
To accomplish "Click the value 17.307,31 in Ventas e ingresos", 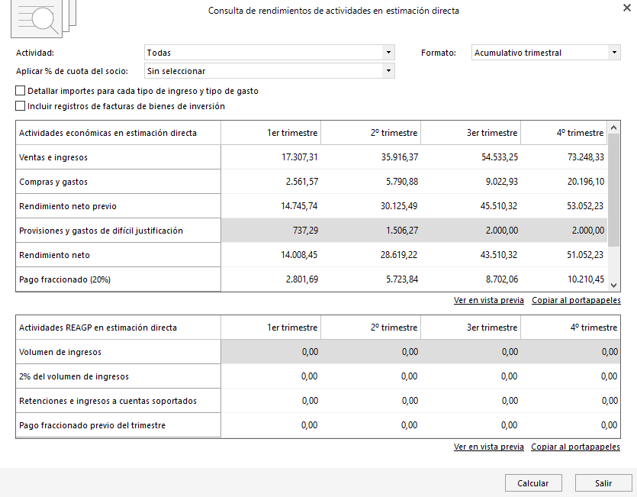I will tap(300, 157).
